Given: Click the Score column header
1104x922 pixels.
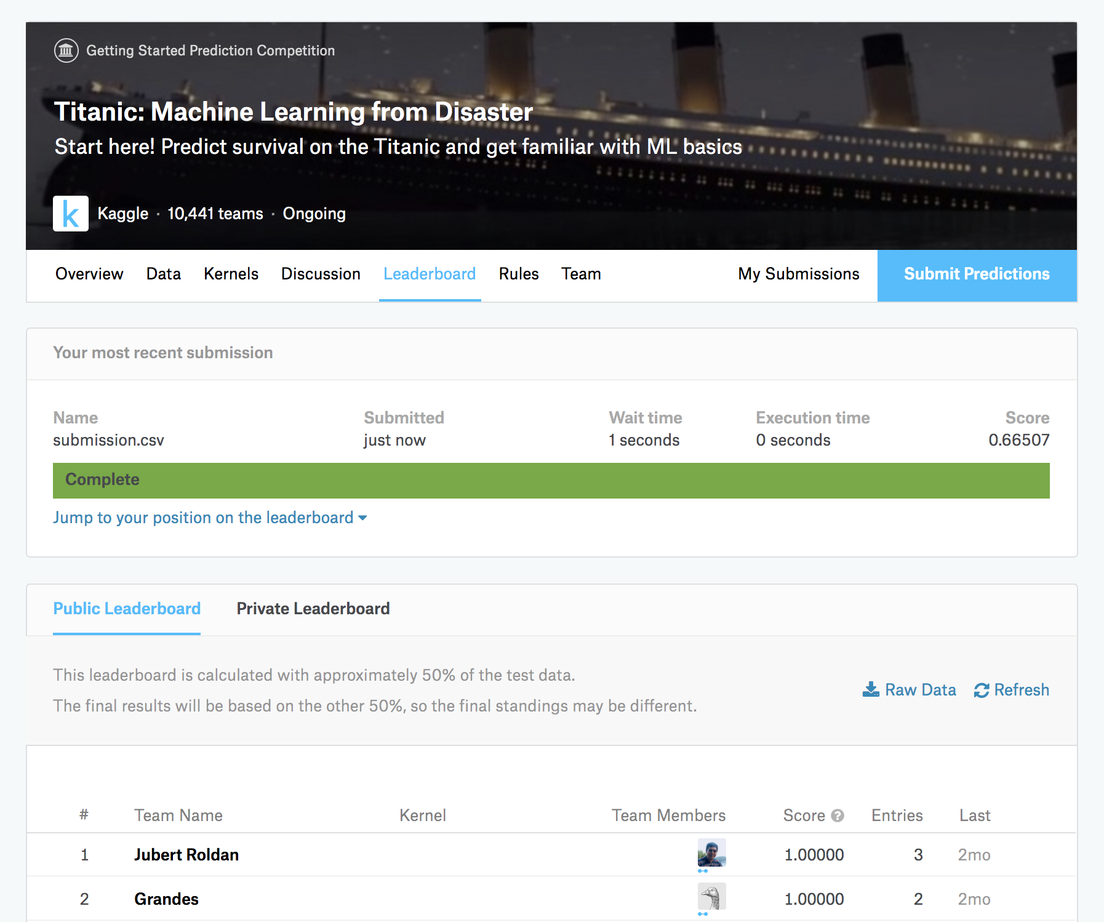Looking at the screenshot, I should [804, 816].
